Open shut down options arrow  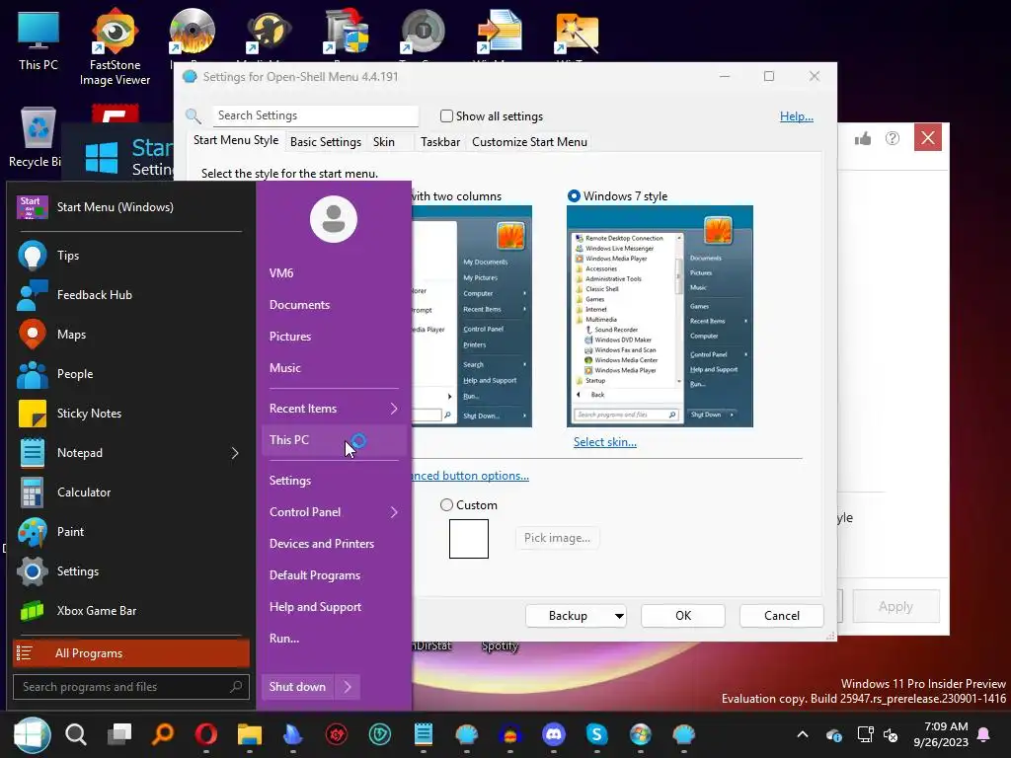348,687
